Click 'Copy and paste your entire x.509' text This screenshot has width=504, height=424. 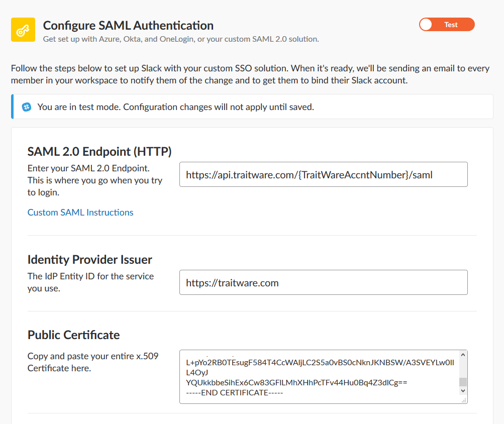pos(93,362)
